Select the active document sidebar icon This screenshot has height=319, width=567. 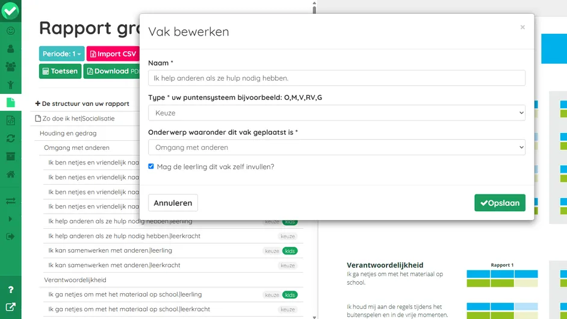[x=10, y=102]
